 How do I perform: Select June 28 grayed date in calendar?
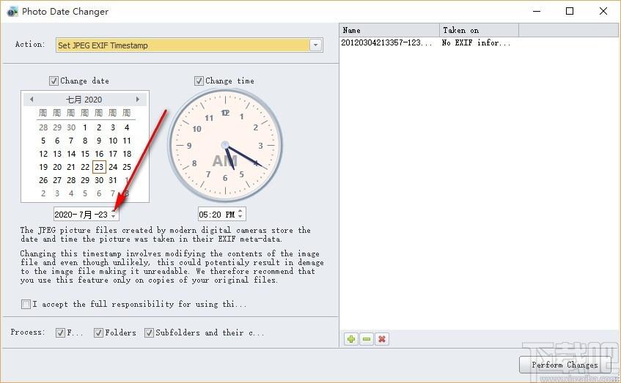(x=43, y=127)
